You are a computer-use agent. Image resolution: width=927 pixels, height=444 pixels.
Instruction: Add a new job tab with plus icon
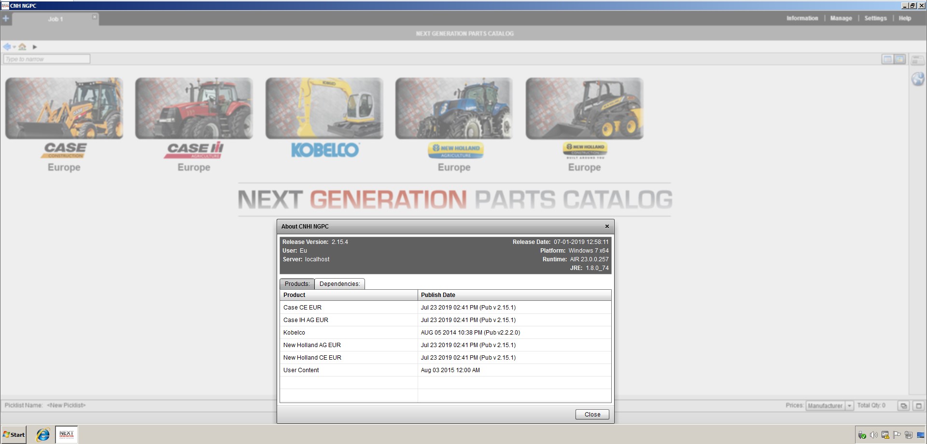pyautogui.click(x=6, y=19)
